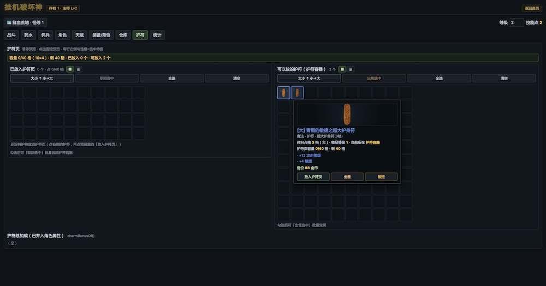Click the 护符总加成 summary heading
Screen dimensions: 546x286
[35, 236]
